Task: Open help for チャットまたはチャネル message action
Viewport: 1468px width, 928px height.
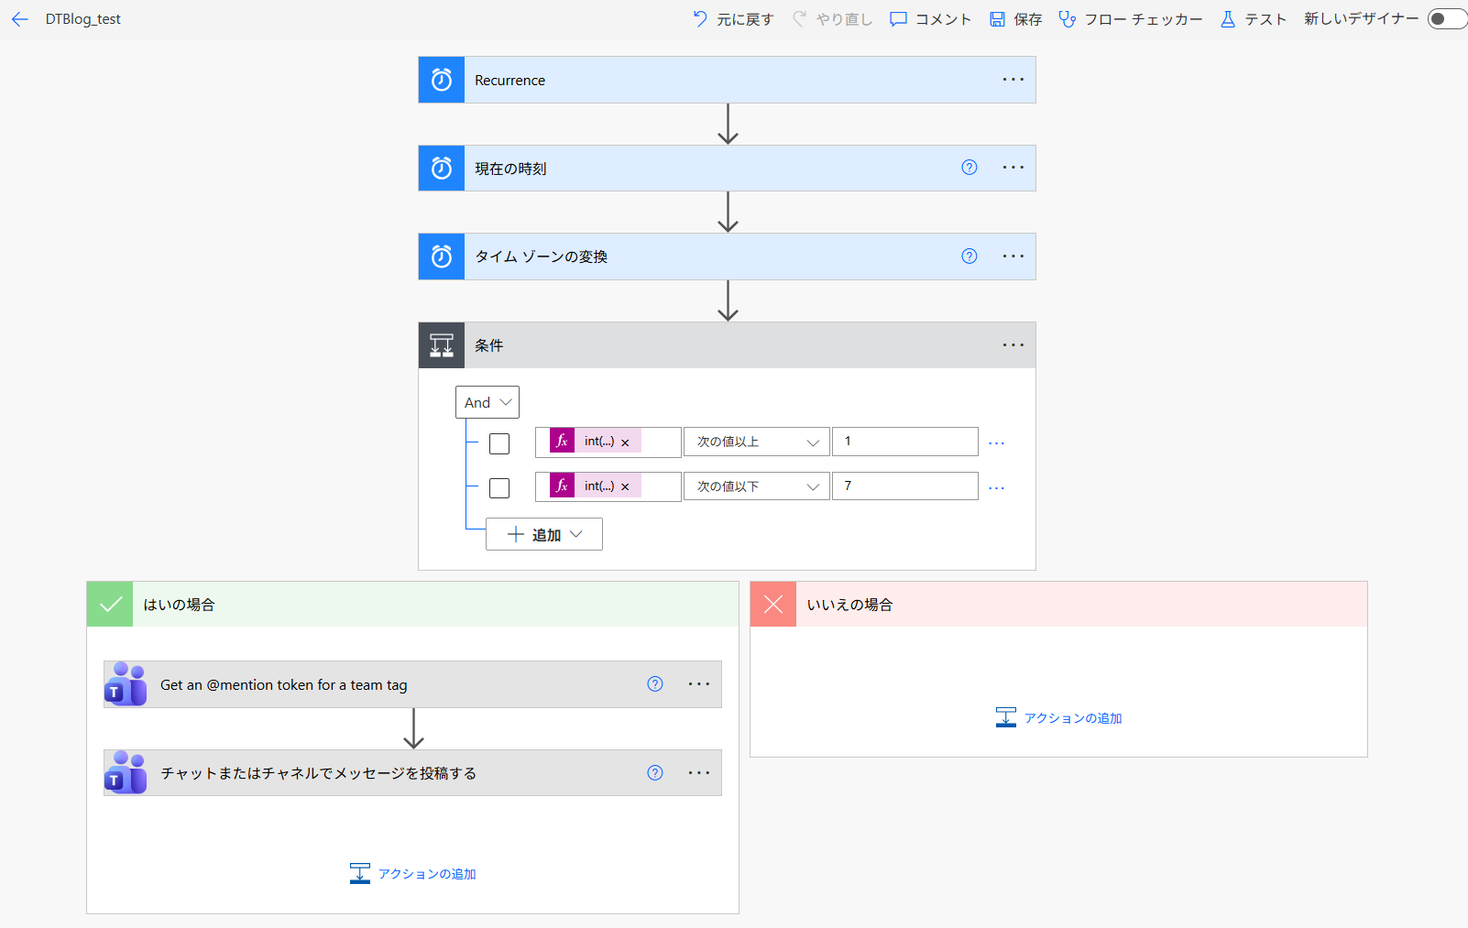Action: point(654,772)
